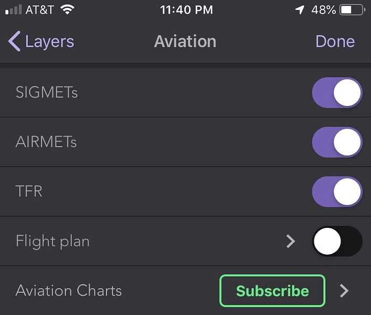Tap the Aviation title in header
Screen dimensions: 371x315
(x=185, y=41)
